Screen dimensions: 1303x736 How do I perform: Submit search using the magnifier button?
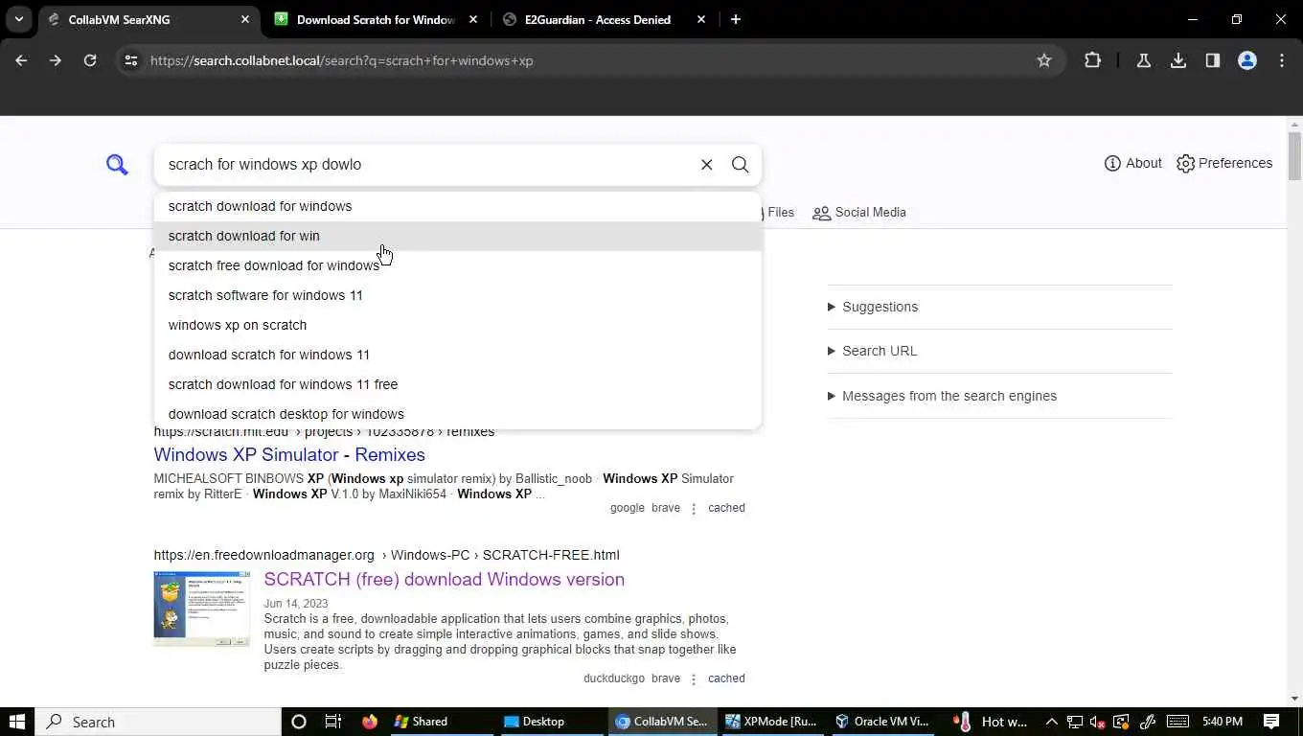tap(741, 165)
